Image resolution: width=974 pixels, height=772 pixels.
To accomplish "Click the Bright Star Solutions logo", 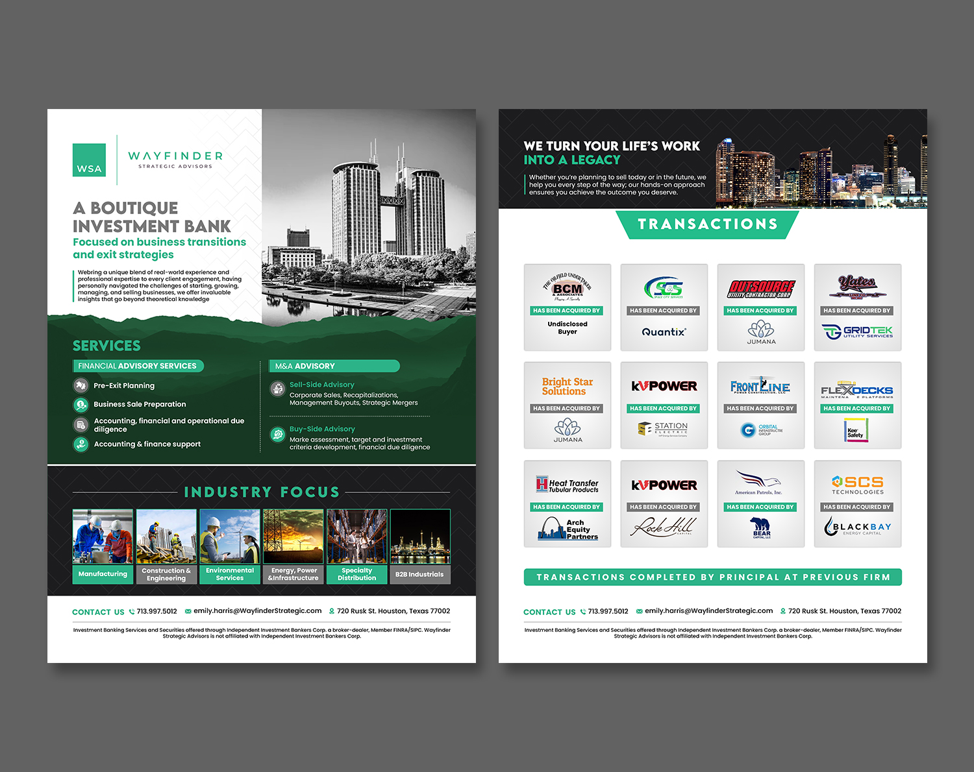I will 568,387.
